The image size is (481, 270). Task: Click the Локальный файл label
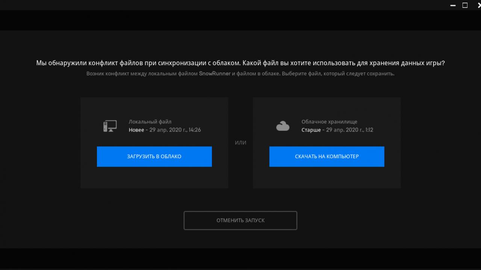tap(150, 122)
